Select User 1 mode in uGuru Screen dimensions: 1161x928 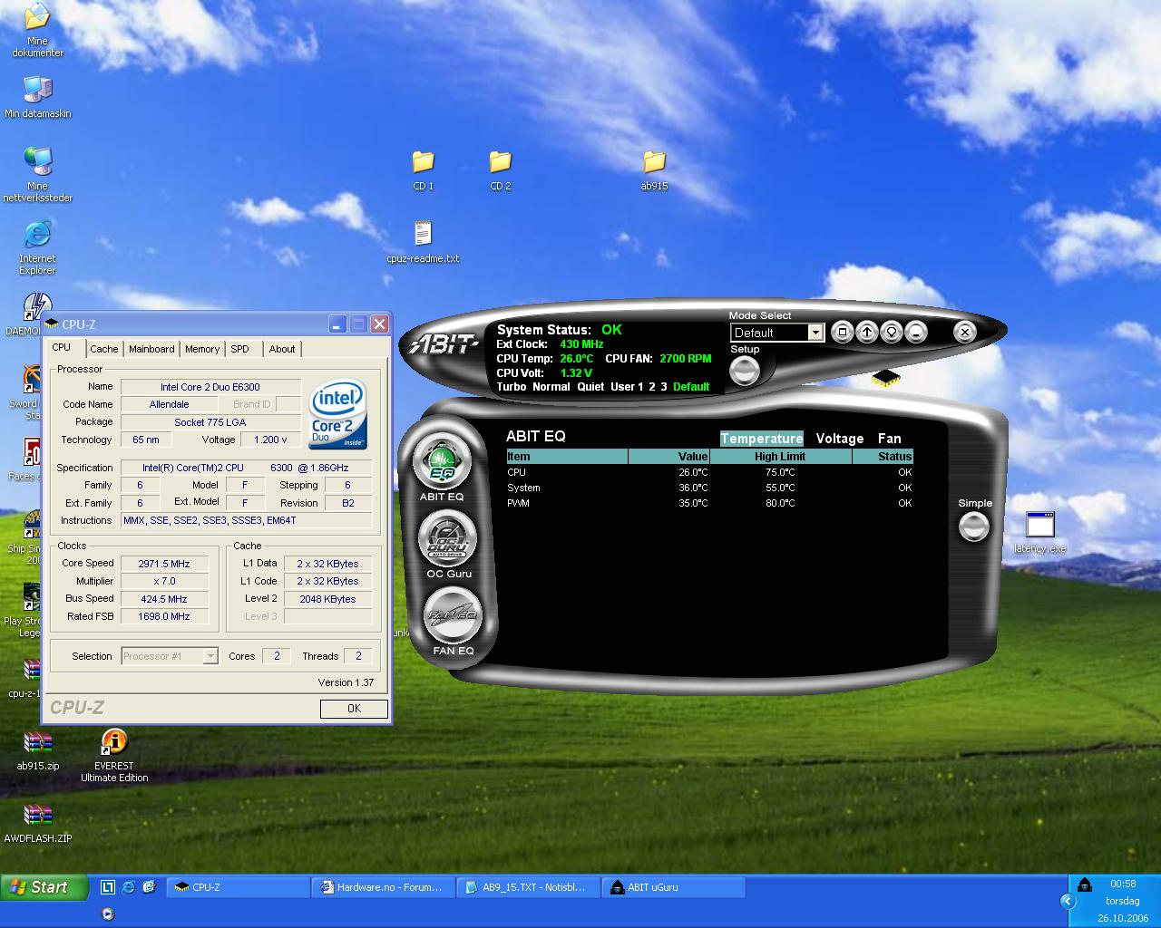tap(627, 387)
